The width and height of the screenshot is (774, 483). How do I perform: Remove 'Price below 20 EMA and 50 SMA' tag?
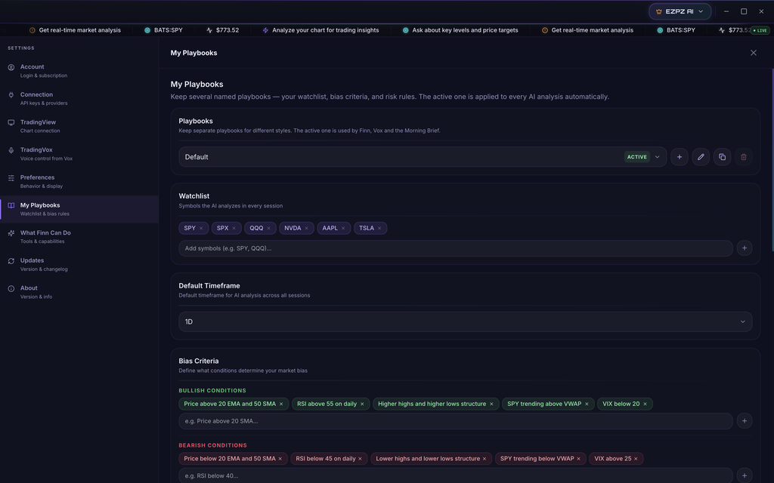click(x=280, y=459)
